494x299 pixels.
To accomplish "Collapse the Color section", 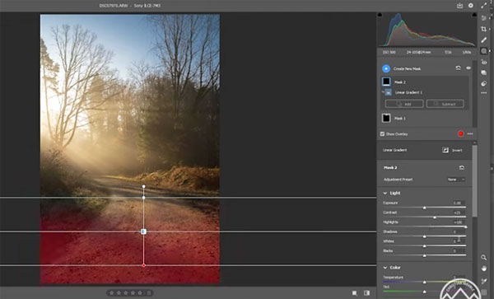I will 385,268.
